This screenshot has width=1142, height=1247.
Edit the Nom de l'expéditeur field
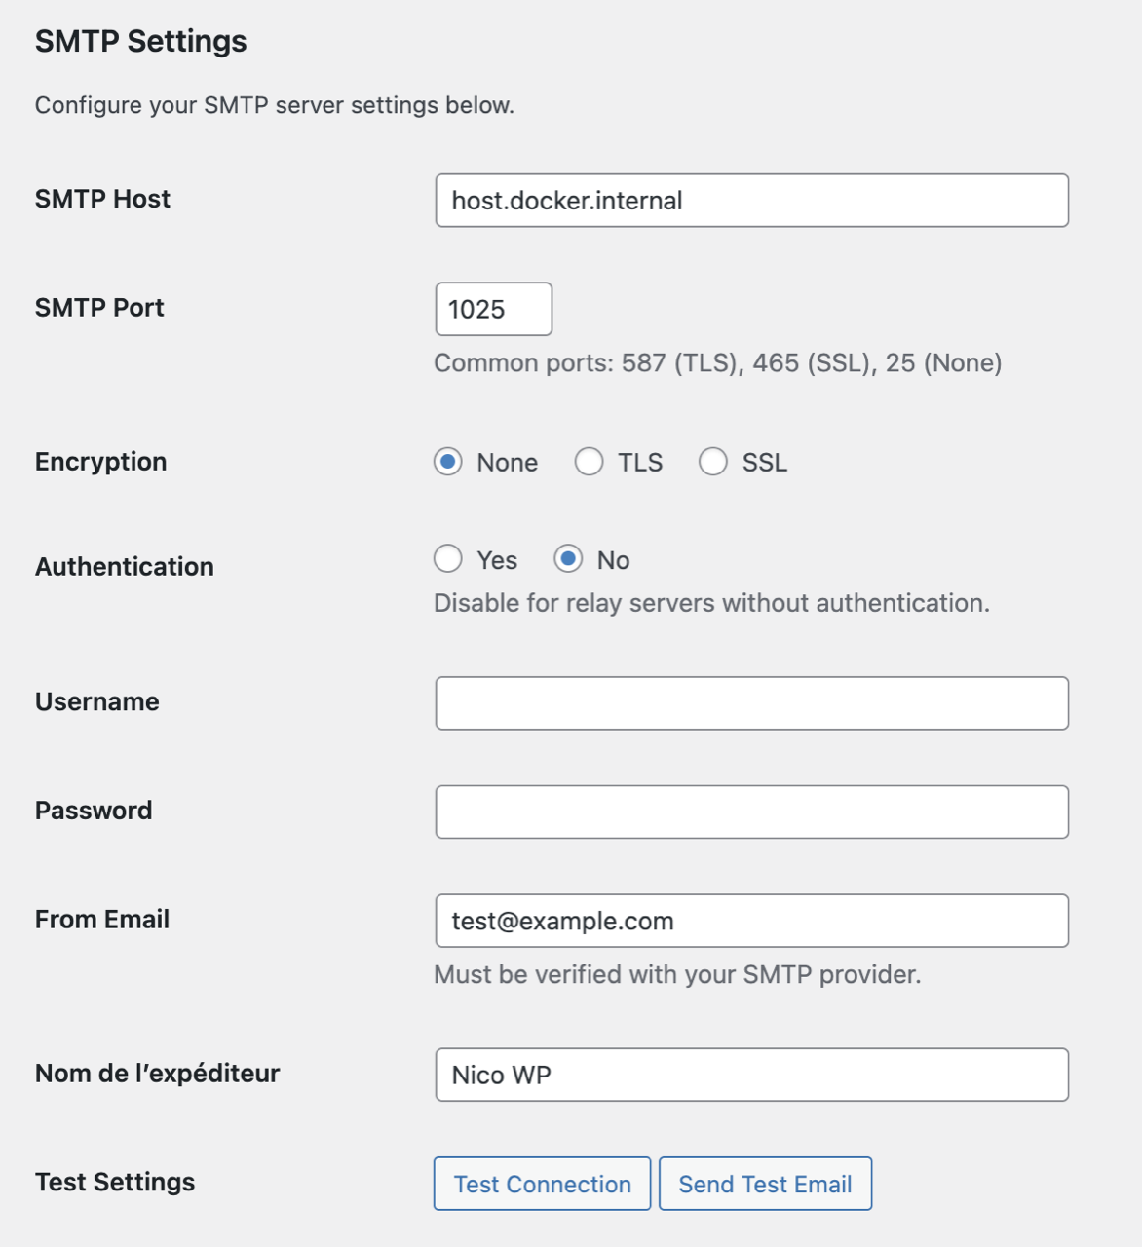coord(751,1075)
